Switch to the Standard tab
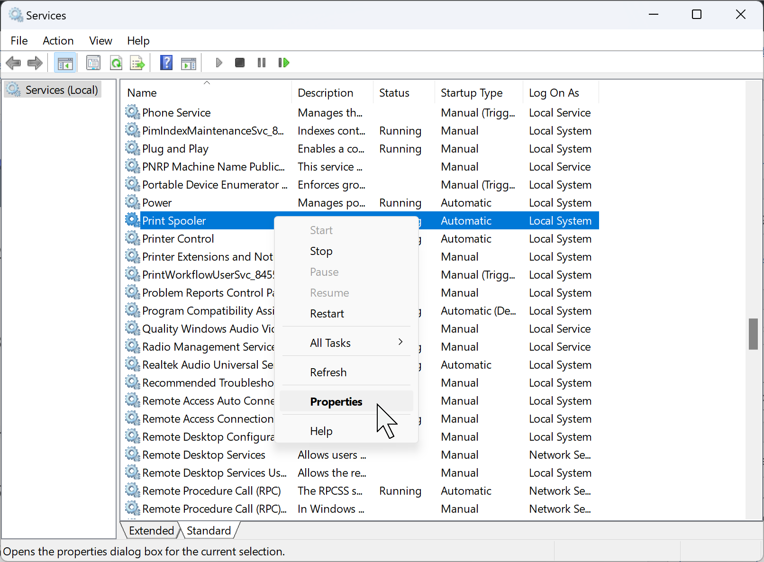 tap(209, 530)
